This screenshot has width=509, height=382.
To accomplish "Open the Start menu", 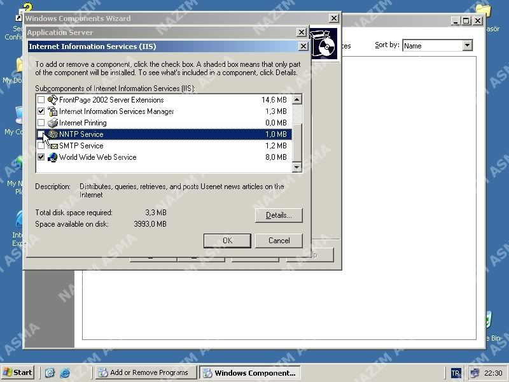I will pos(18,372).
